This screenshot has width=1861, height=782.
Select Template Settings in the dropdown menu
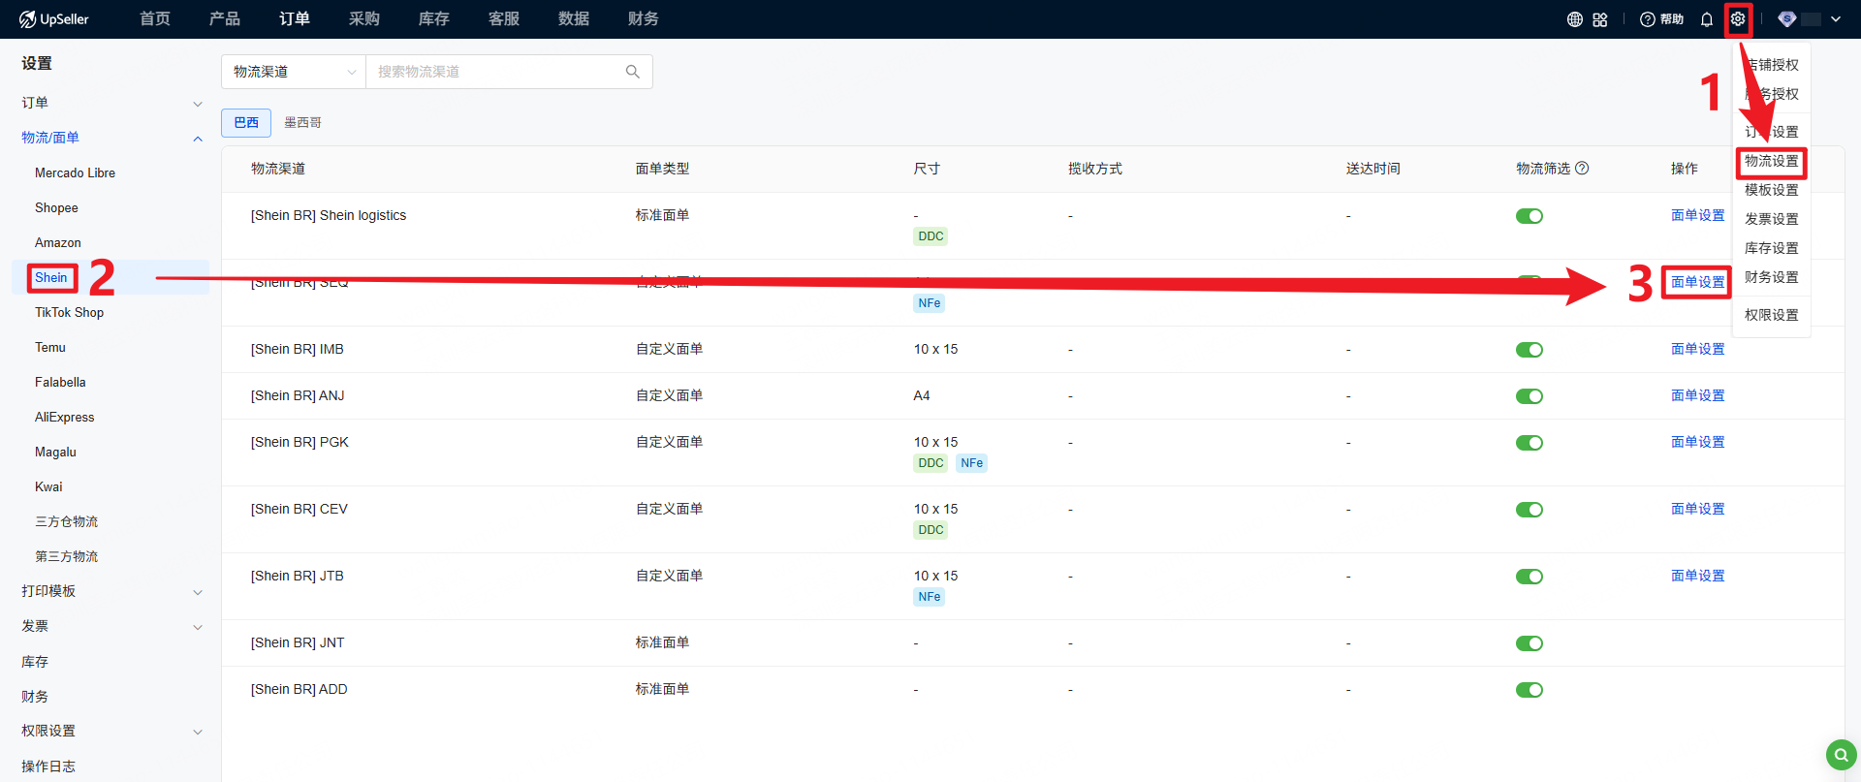[1771, 190]
